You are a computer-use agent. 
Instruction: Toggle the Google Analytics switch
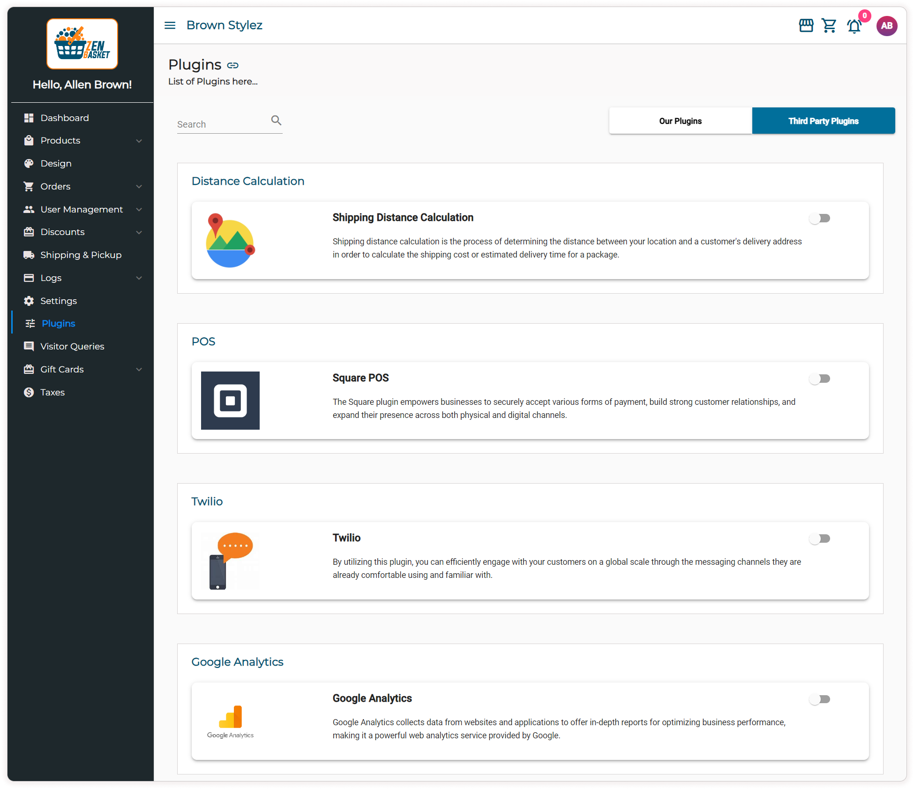pyautogui.click(x=820, y=699)
